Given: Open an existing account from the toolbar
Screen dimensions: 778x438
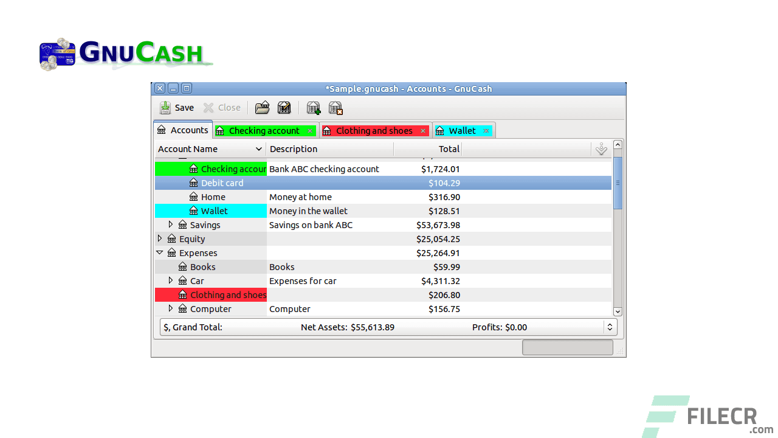Looking at the screenshot, I should click(x=262, y=108).
